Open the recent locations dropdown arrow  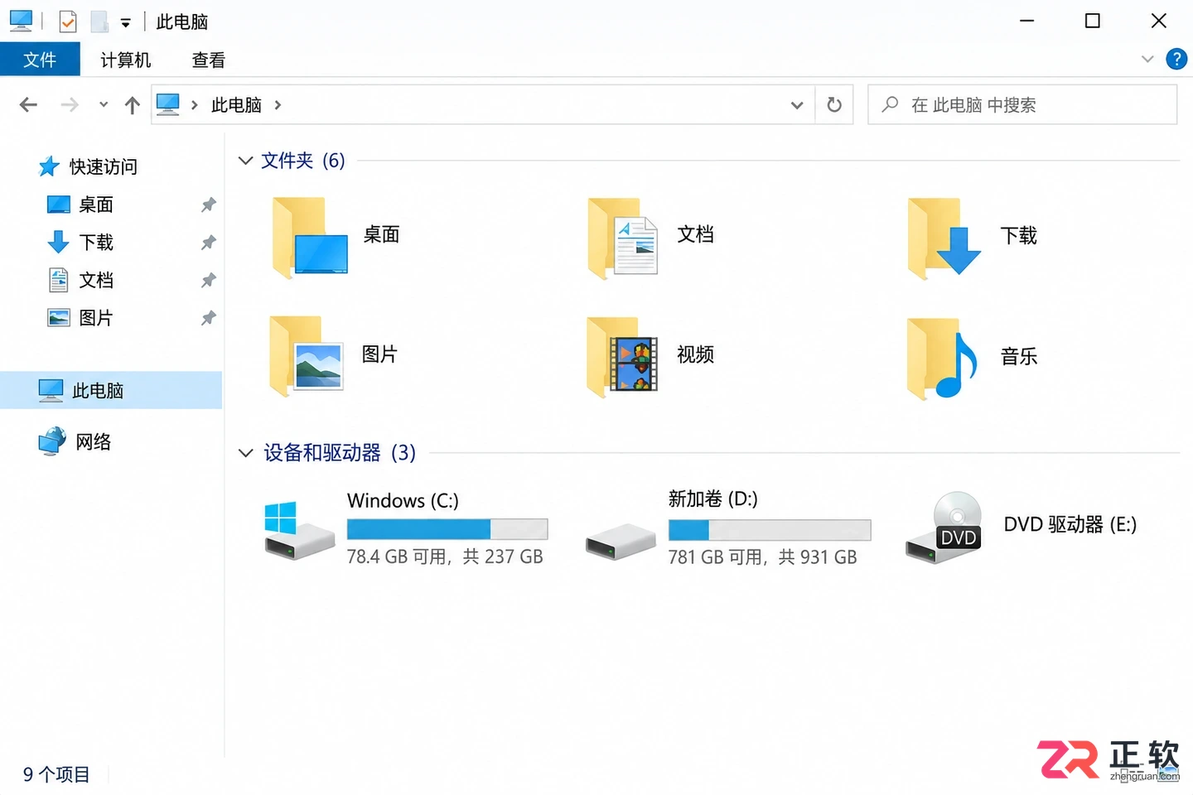(x=104, y=105)
